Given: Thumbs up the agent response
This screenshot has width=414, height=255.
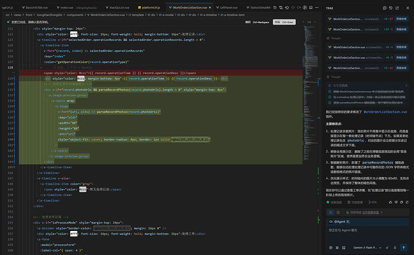Looking at the screenshot, I should 391,202.
